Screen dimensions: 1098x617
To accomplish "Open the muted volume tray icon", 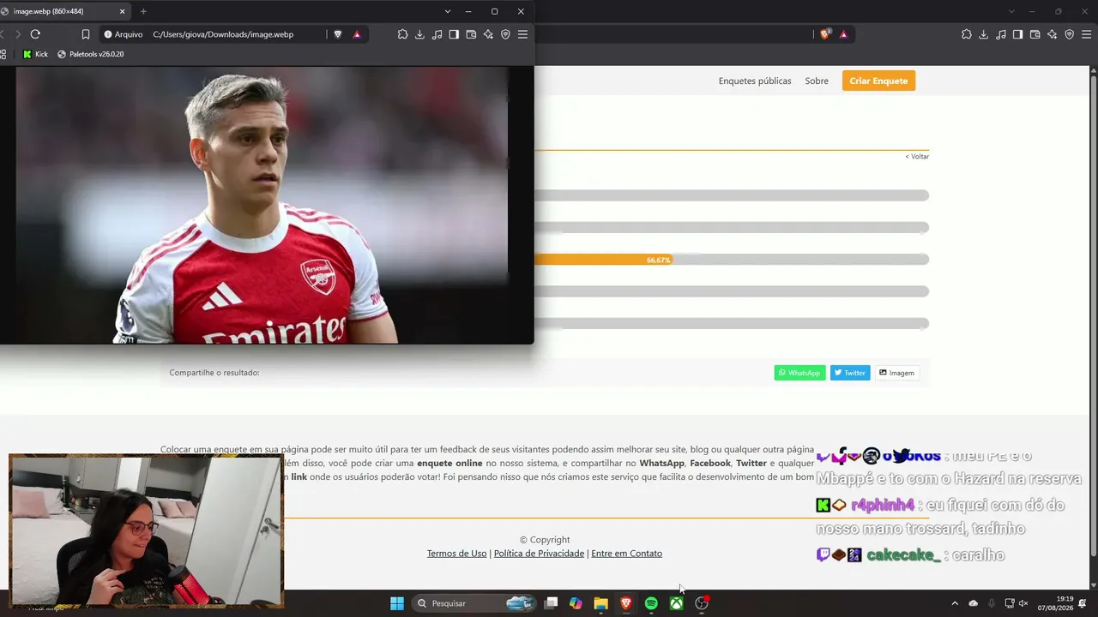I will [1023, 603].
